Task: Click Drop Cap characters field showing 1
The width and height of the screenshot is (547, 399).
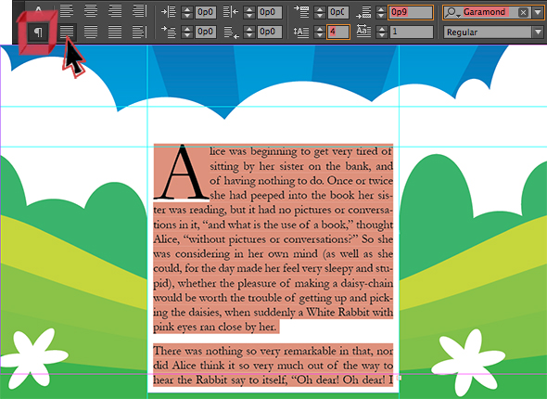Action: pos(411,32)
